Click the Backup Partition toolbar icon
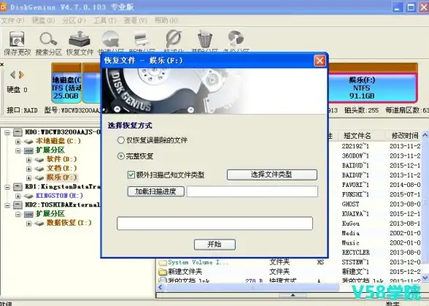This screenshot has width=429, height=306. coord(236,39)
